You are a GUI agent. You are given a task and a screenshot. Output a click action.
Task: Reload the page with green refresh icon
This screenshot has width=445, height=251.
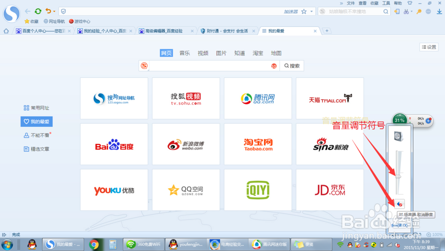pyautogui.click(x=38, y=12)
